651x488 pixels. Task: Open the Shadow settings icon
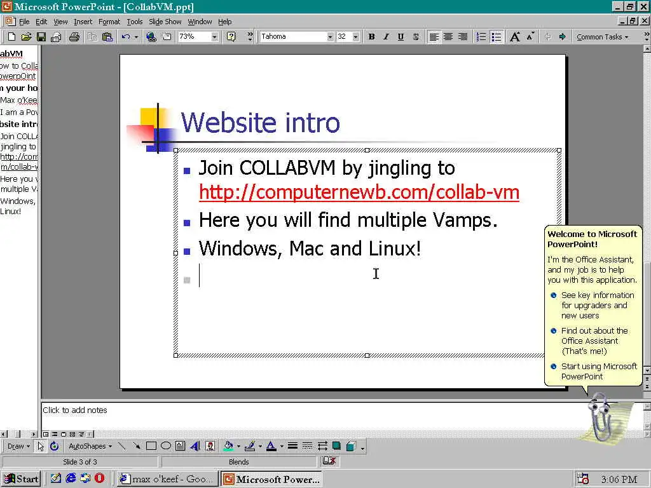coord(336,446)
